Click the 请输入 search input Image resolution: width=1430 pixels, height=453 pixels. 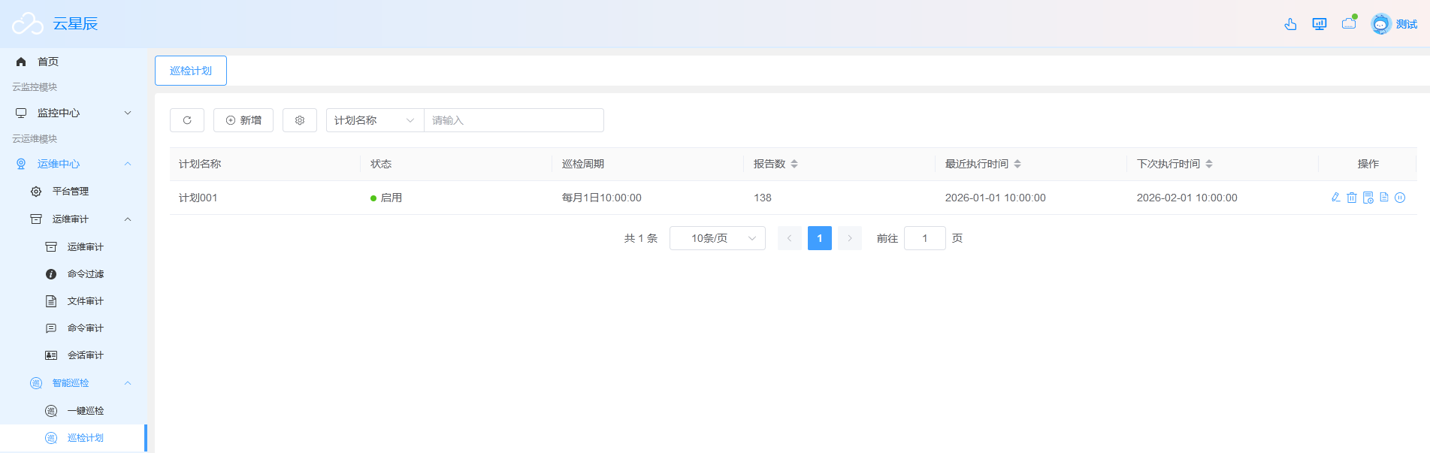[514, 120]
